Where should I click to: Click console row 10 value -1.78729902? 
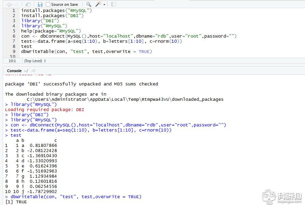[42, 192]
